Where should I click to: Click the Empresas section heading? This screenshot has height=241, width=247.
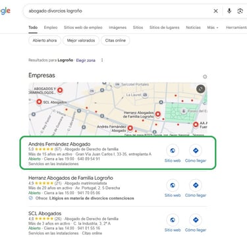[x=41, y=75]
